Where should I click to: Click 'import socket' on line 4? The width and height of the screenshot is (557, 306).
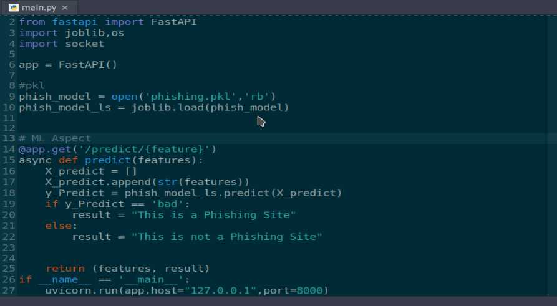point(61,44)
